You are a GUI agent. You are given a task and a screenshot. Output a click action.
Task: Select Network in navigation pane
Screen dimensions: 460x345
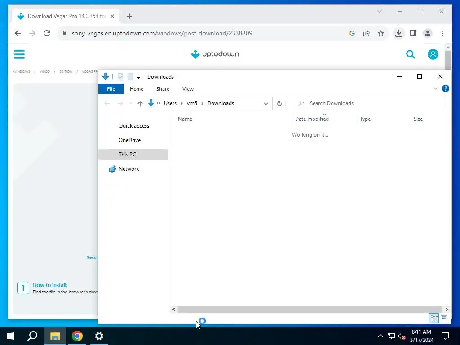pos(128,169)
